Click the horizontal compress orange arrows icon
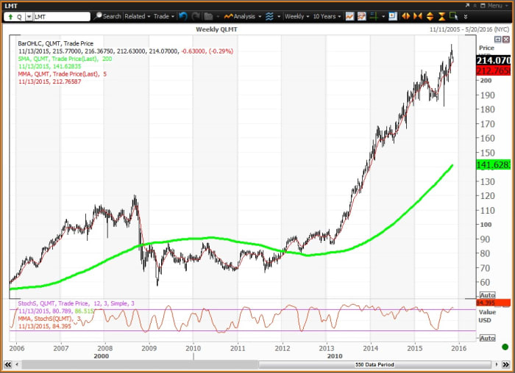The width and height of the screenshot is (515, 373). click(x=418, y=16)
